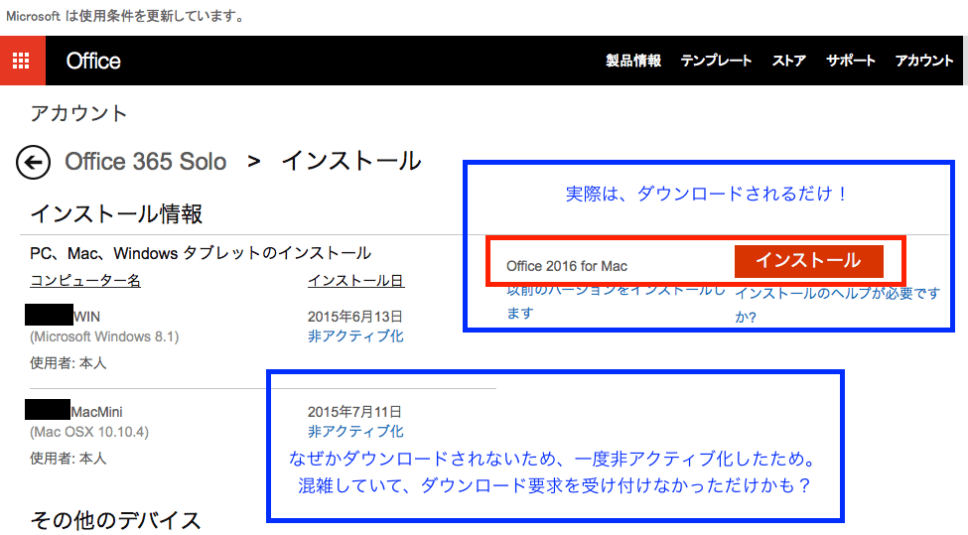
Task: Open the Office app launcher grid icon
Action: [x=21, y=61]
